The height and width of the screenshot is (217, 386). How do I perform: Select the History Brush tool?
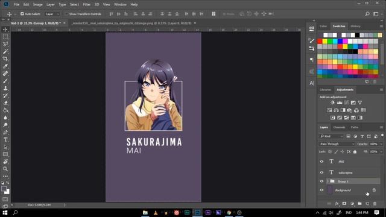(5, 96)
